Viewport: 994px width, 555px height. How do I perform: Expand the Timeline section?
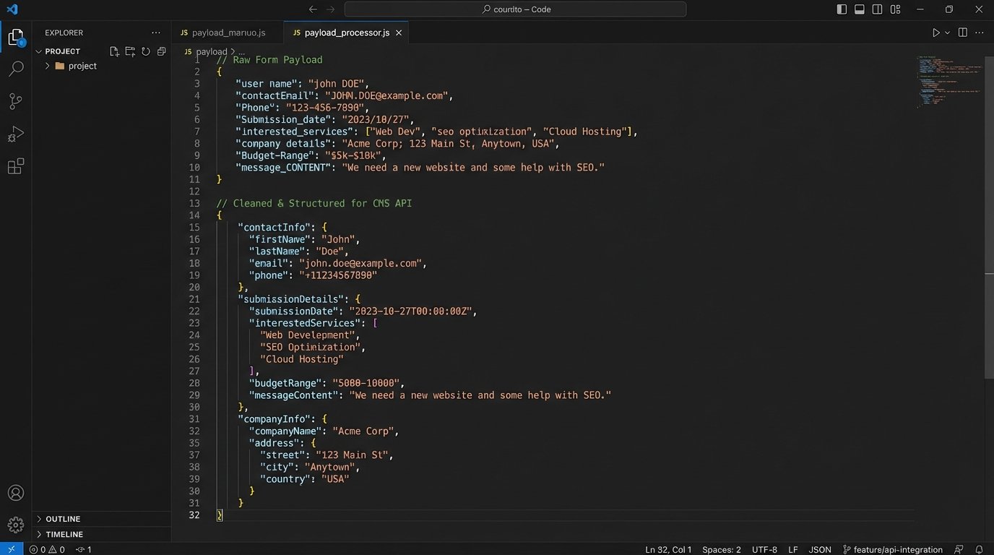point(64,534)
